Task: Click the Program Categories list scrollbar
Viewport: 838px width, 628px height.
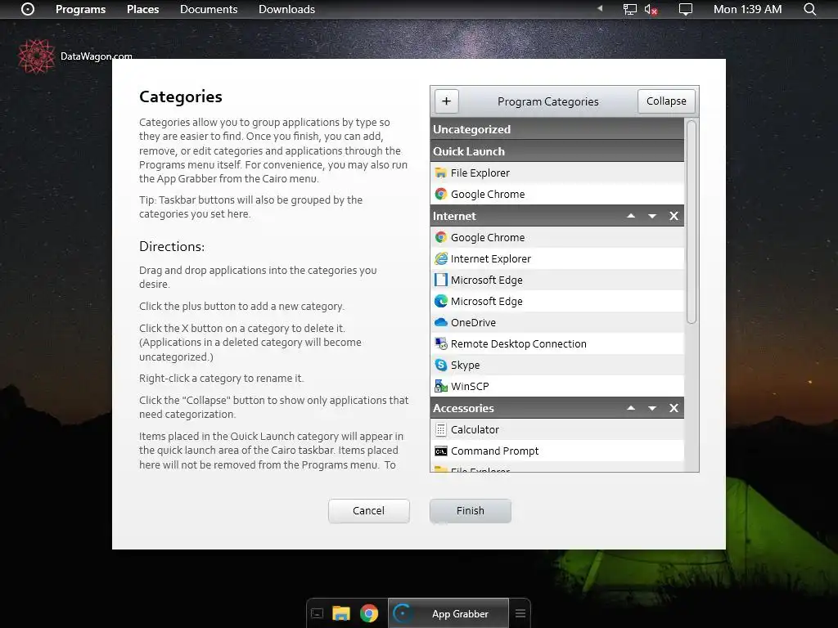Action: click(691, 222)
